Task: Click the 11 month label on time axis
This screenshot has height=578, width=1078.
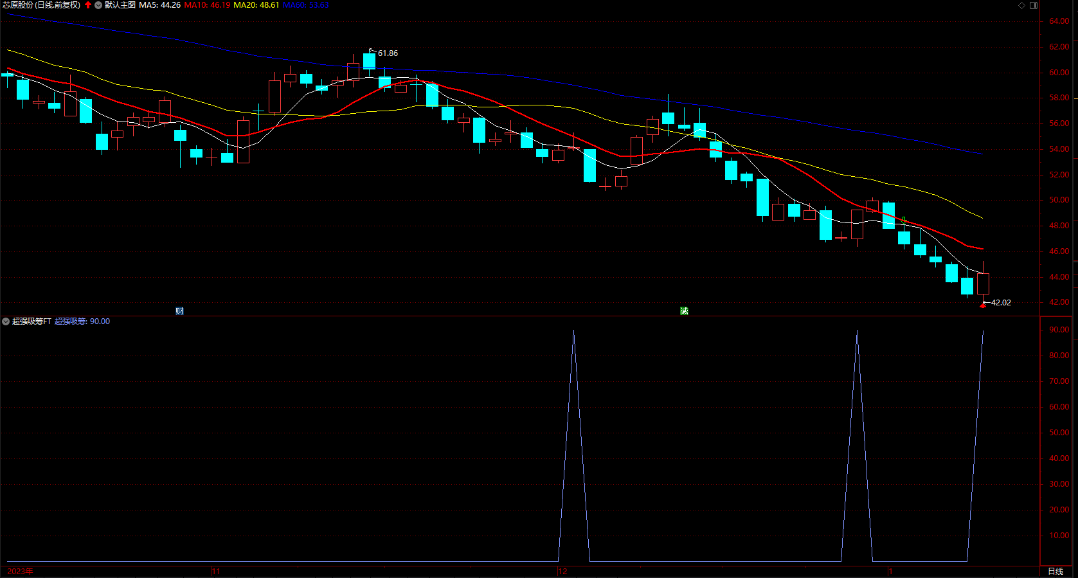Action: (x=216, y=572)
